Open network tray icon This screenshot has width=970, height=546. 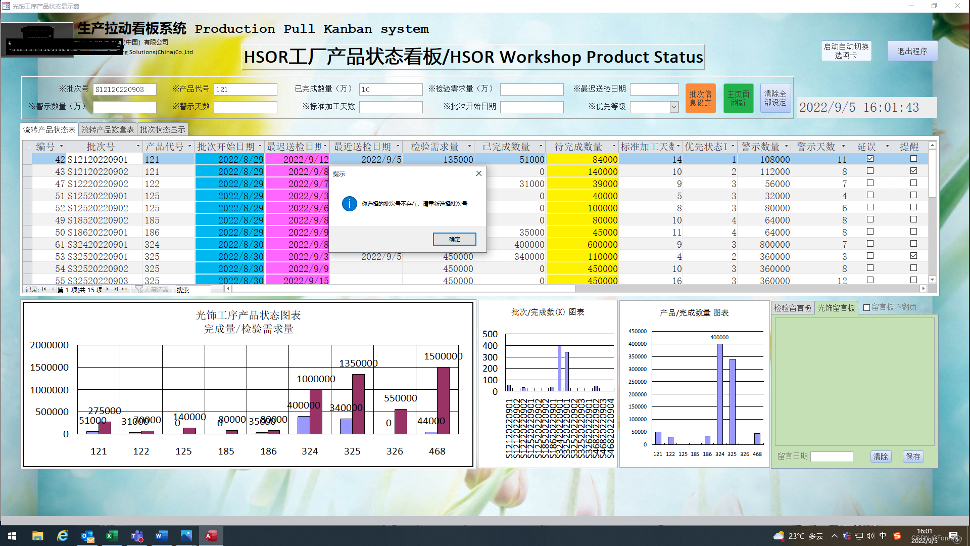(x=859, y=536)
